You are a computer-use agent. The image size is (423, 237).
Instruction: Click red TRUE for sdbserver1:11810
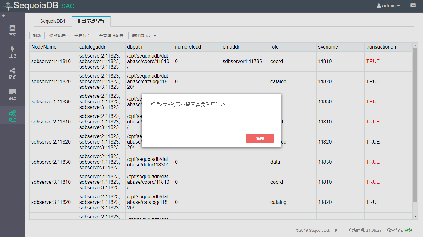(x=373, y=61)
